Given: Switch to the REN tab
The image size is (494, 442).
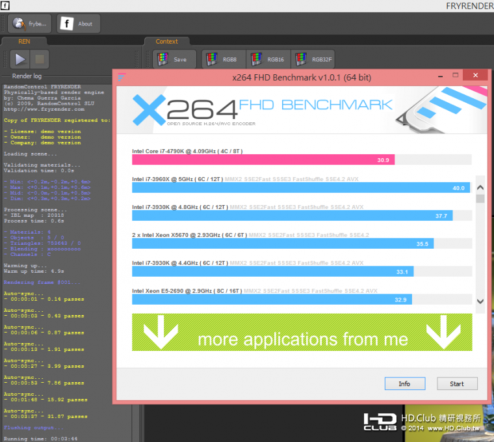Looking at the screenshot, I should point(24,42).
